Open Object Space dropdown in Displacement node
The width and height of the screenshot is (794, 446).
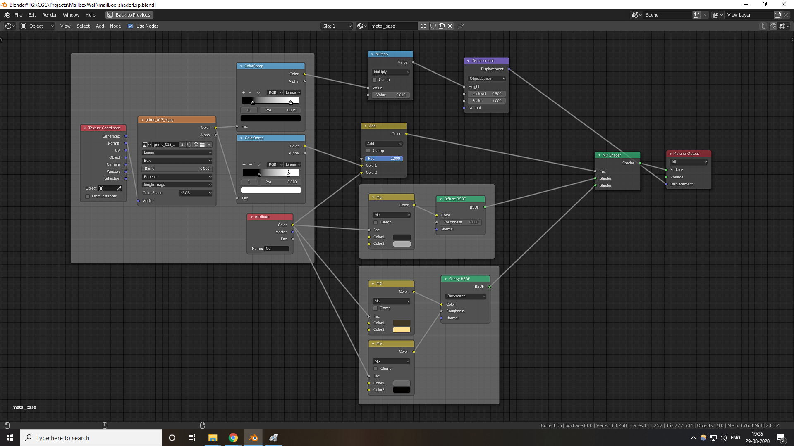487,78
